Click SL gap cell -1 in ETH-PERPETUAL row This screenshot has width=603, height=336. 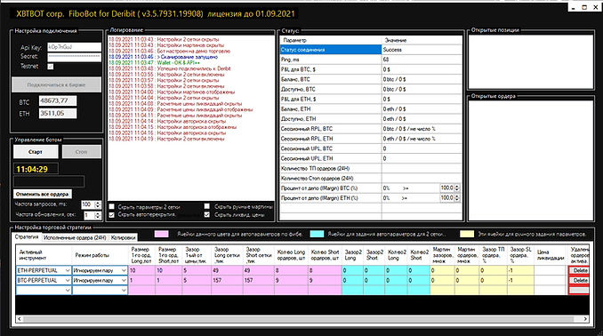520,270
